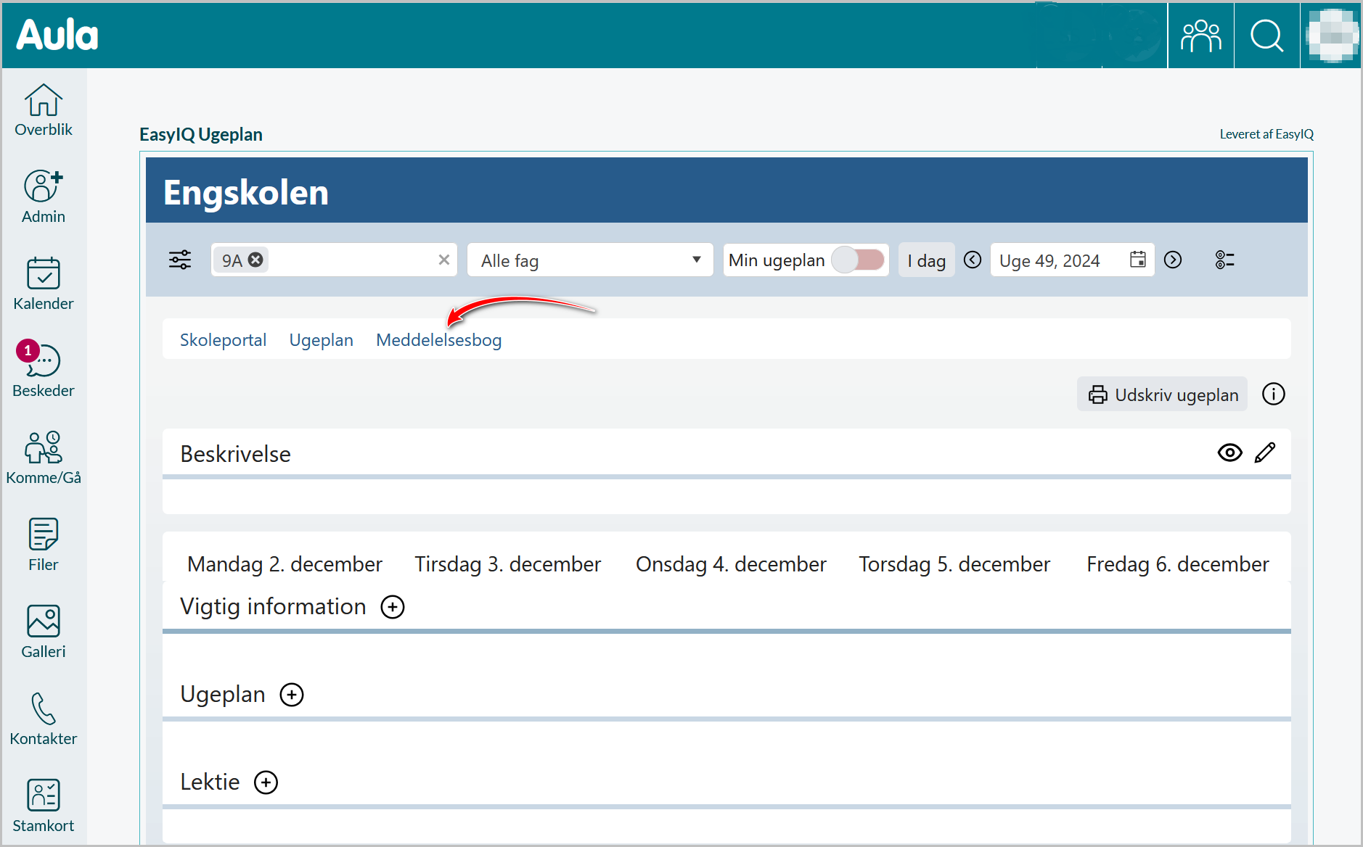Add item to Lektie section
Viewport: 1363px width, 847px height.
[x=266, y=782]
